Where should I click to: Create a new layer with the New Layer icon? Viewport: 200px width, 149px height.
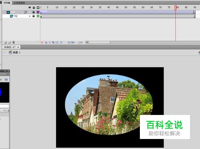coord(5,42)
